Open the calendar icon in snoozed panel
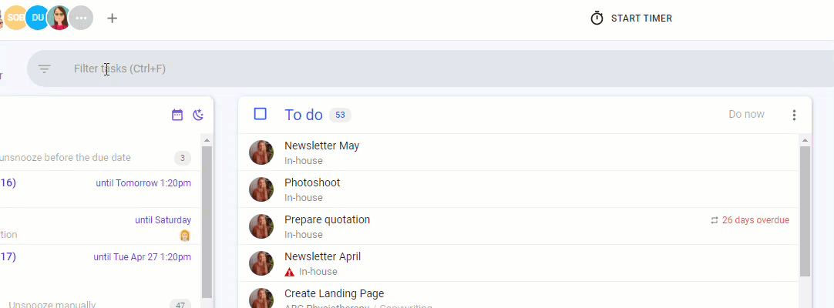The width and height of the screenshot is (834, 308). (x=177, y=115)
